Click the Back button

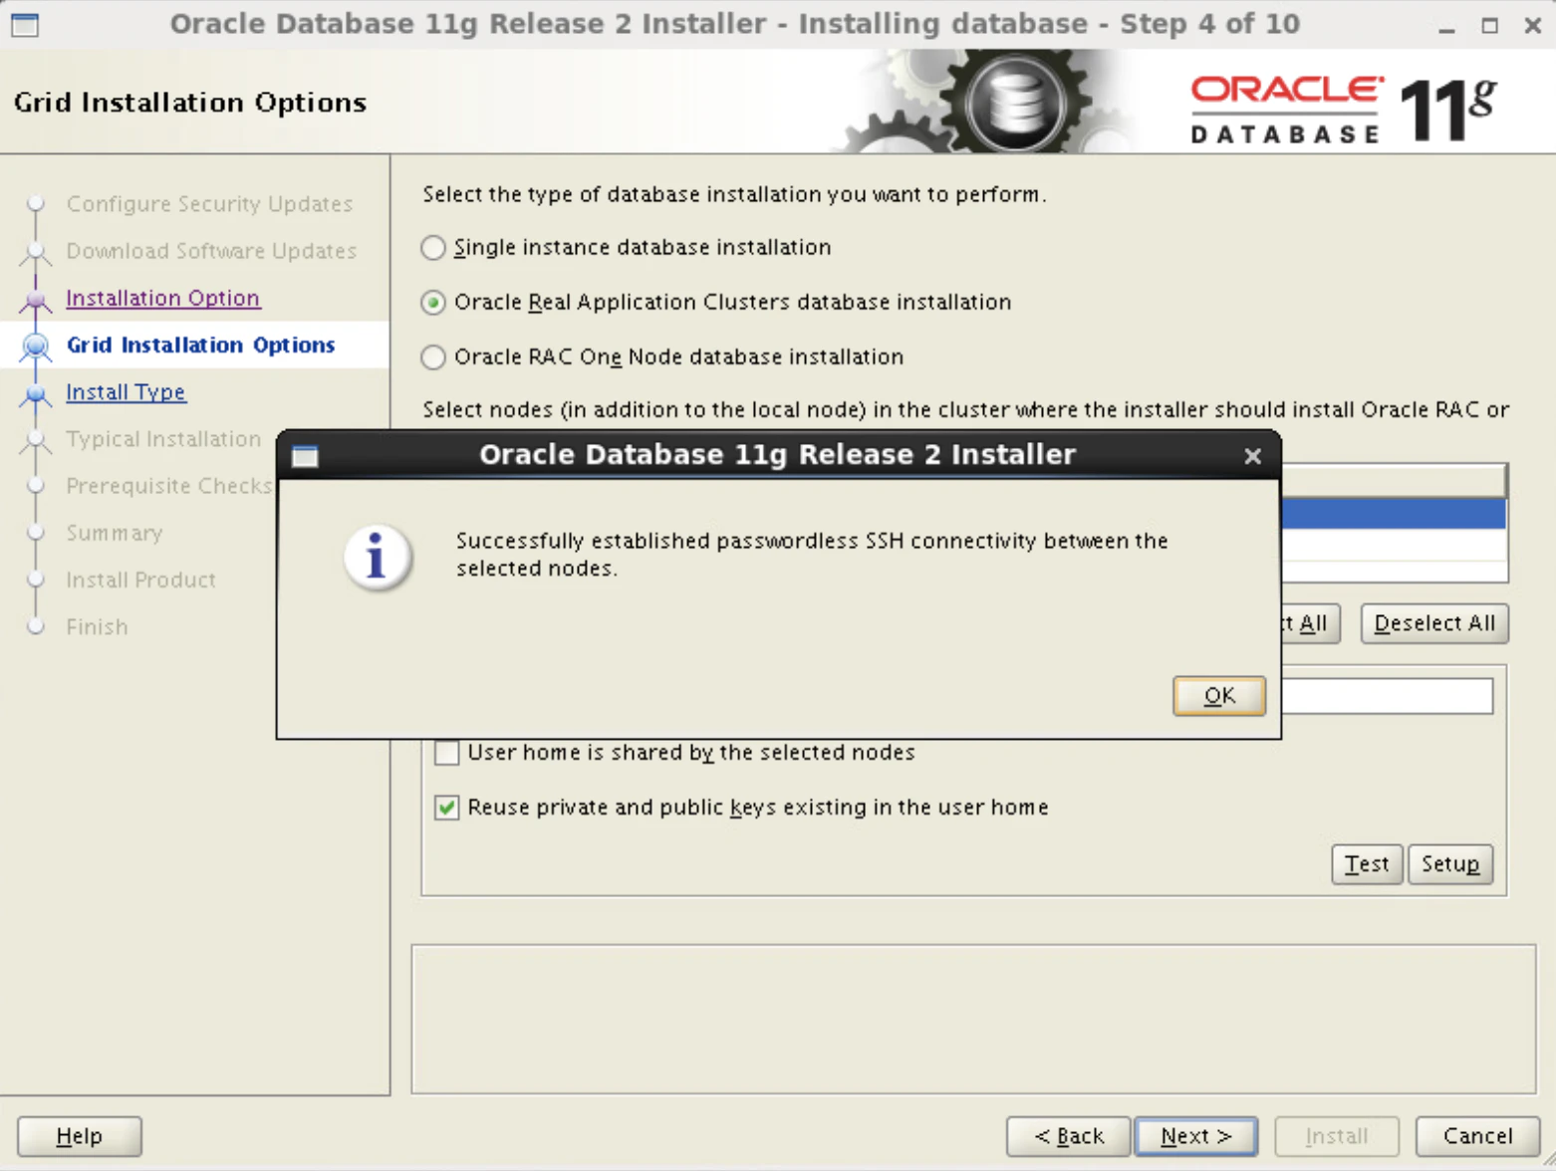[1069, 1136]
